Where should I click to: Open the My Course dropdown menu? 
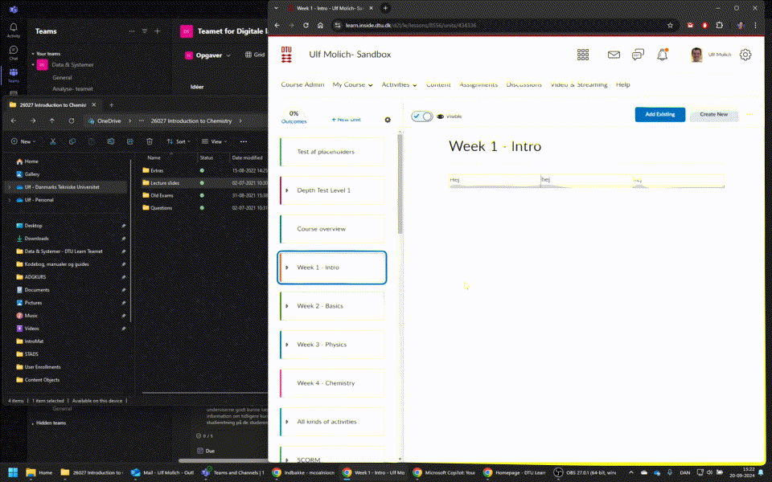pos(352,84)
